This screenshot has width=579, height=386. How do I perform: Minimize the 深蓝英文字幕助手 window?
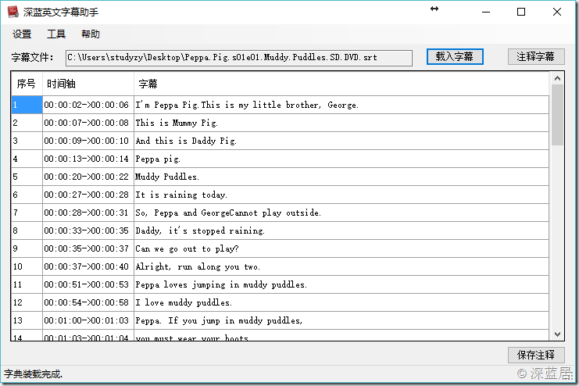pyautogui.click(x=486, y=13)
